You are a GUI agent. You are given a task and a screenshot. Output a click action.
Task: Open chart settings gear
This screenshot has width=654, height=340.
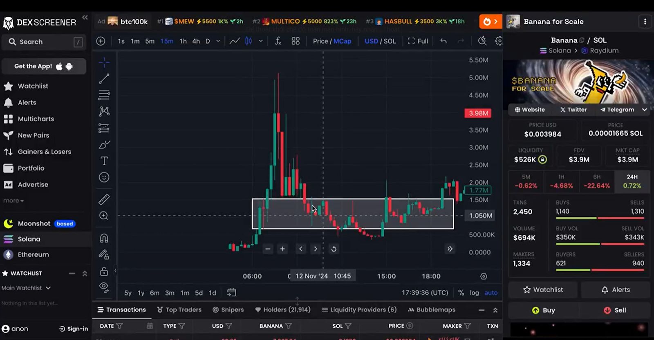(x=499, y=41)
